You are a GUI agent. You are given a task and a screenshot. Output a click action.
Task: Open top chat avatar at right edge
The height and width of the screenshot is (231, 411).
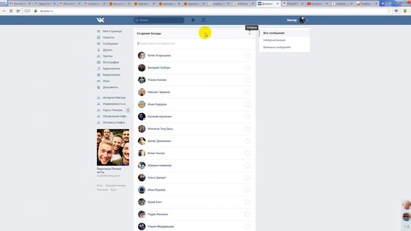click(x=407, y=205)
